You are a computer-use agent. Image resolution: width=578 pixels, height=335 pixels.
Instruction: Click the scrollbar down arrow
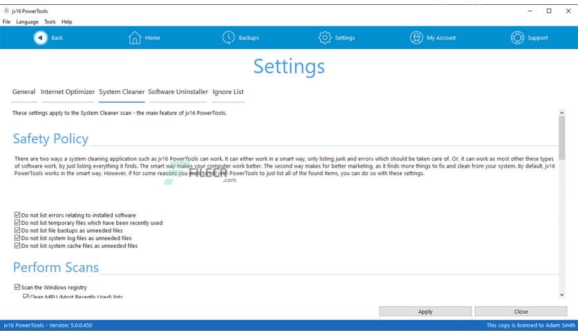pos(562,295)
